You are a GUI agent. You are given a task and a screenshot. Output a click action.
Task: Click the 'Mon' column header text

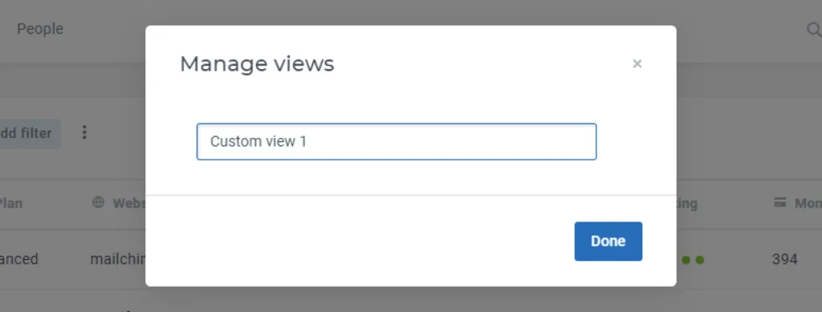pyautogui.click(x=808, y=203)
